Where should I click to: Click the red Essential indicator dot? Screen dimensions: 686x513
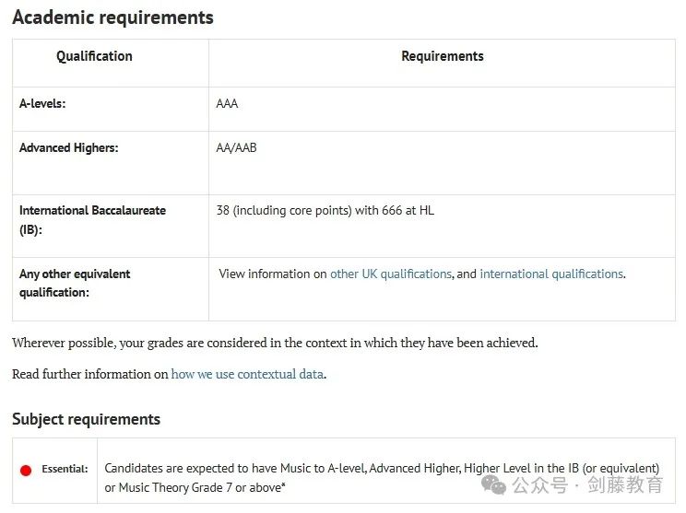[x=26, y=471]
